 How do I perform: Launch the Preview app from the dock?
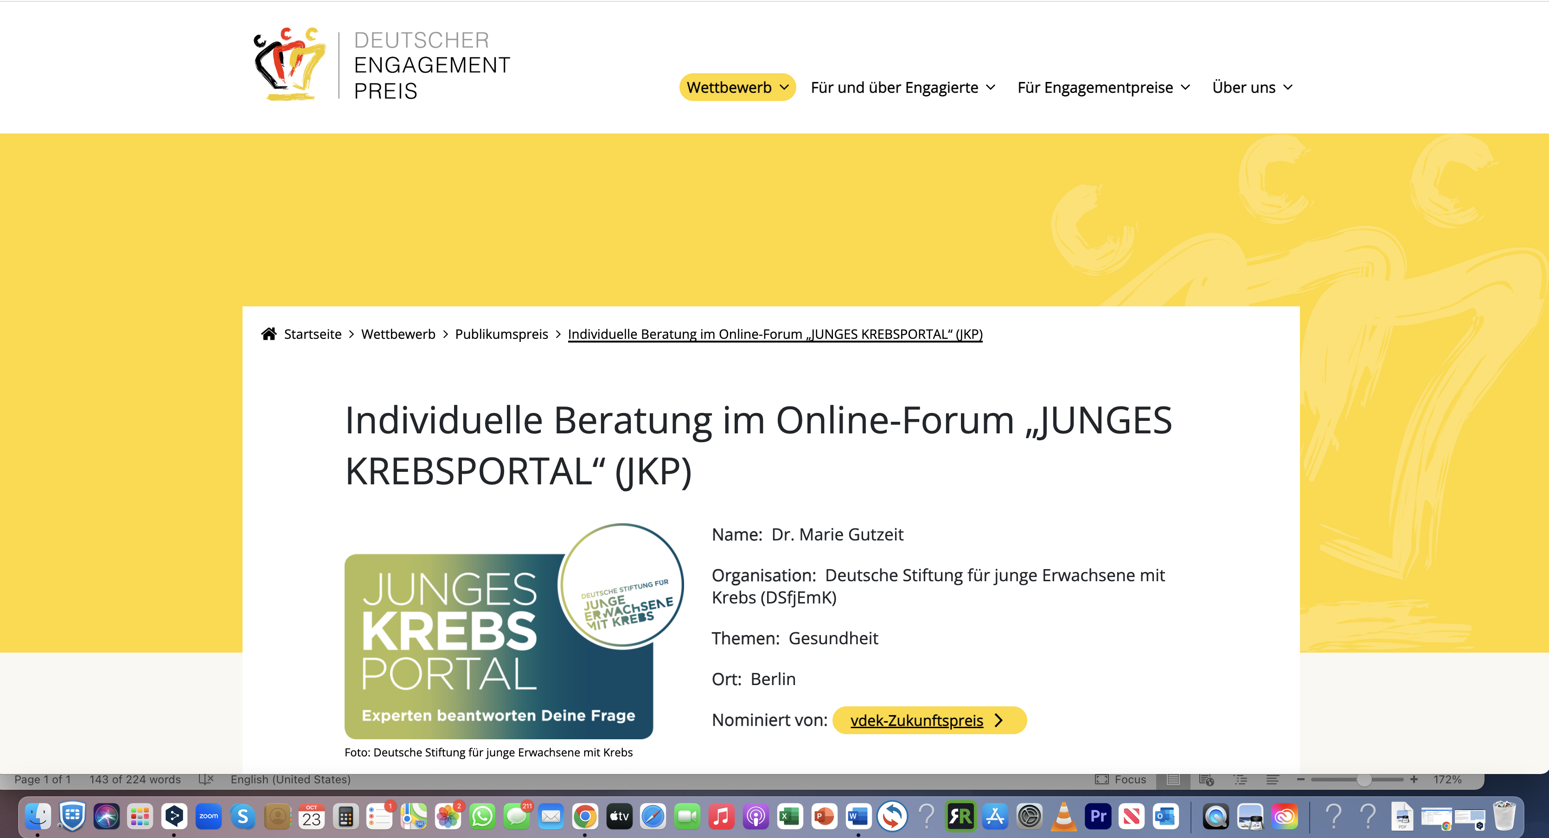(1250, 816)
